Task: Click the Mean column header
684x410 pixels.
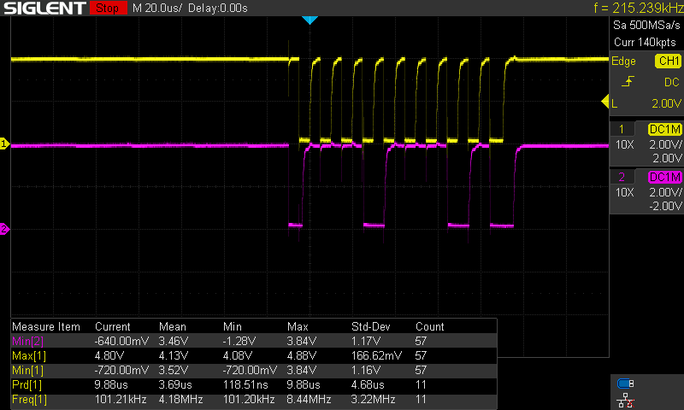Action: point(173,327)
